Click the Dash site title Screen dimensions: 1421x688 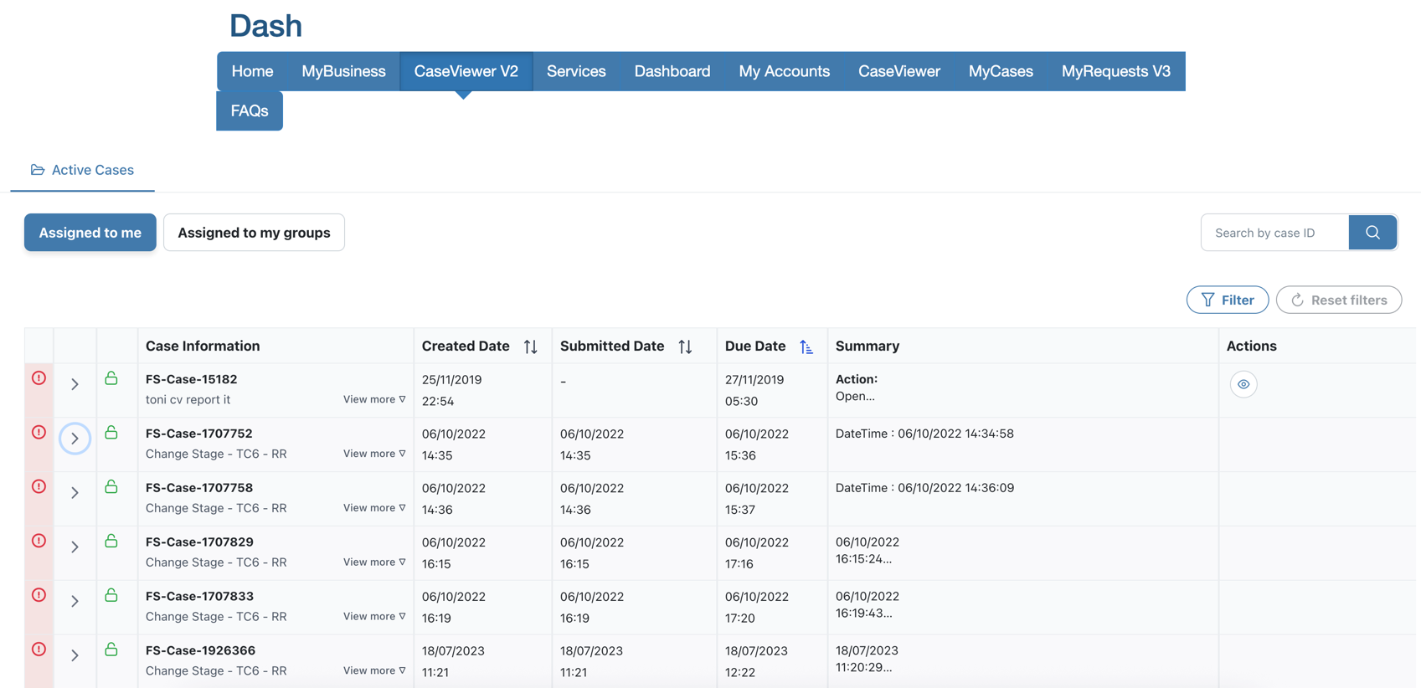click(x=265, y=26)
